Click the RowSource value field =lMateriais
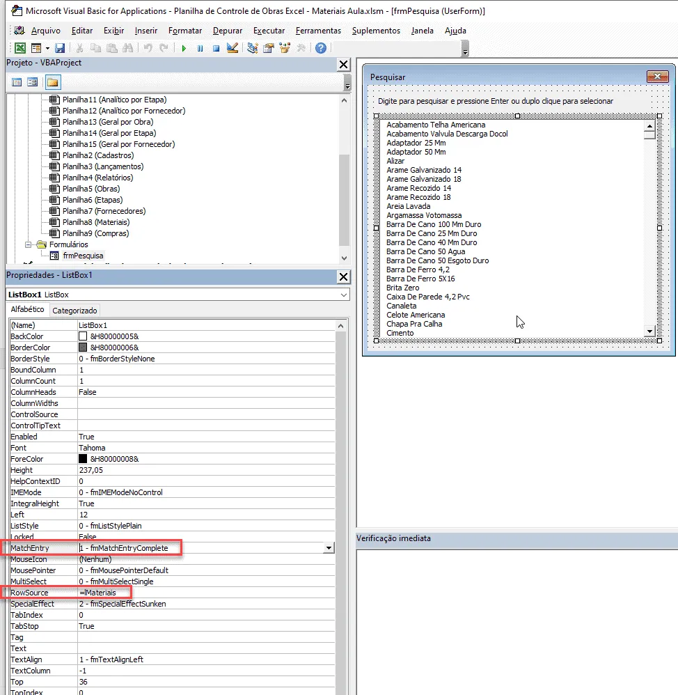 [206, 593]
